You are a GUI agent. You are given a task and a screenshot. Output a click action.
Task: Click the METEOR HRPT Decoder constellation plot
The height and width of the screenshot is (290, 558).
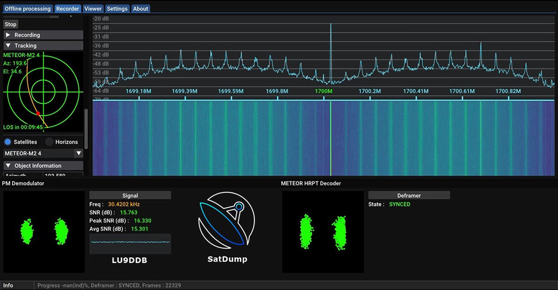click(x=323, y=232)
